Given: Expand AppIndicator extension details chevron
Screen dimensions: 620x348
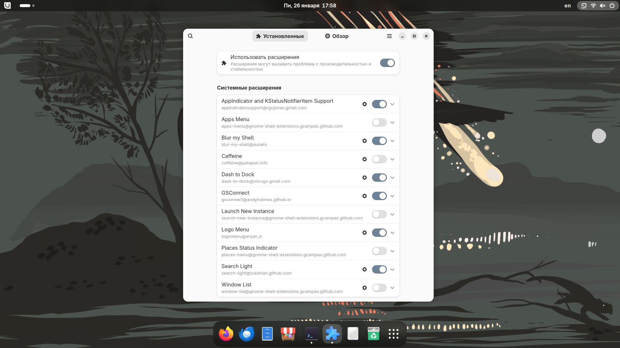Looking at the screenshot, I should 392,104.
